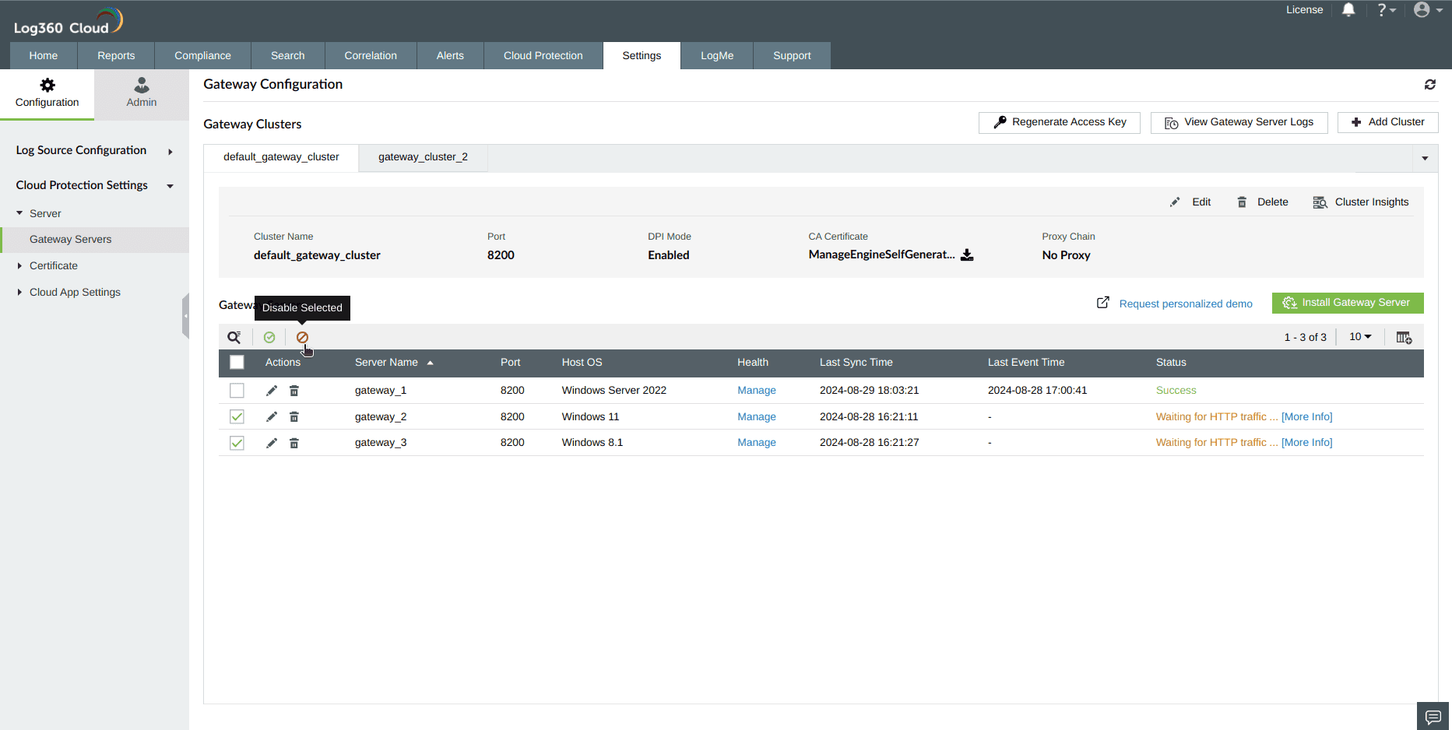Screen dimensions: 1452x730
Task: Open the page size dropdown showing 10
Action: pos(1359,337)
